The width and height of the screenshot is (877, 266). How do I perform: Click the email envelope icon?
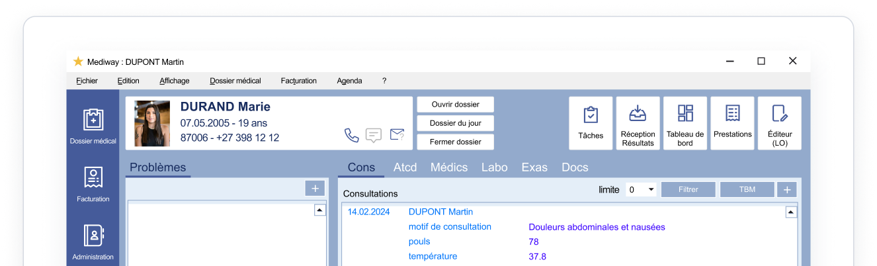(x=397, y=135)
